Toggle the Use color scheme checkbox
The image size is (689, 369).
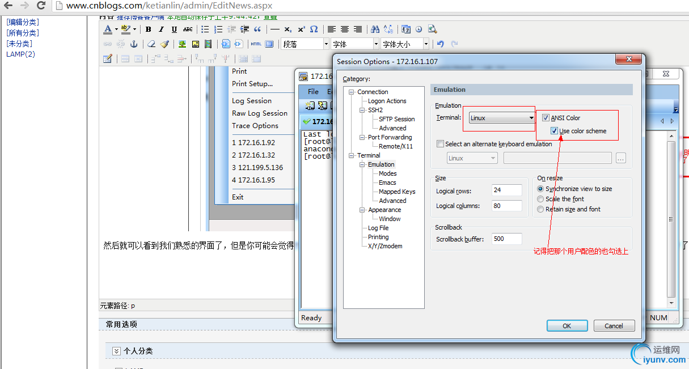[554, 131]
